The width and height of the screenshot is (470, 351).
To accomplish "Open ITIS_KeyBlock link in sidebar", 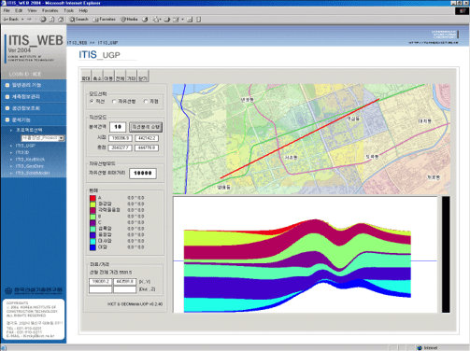I will [x=30, y=160].
